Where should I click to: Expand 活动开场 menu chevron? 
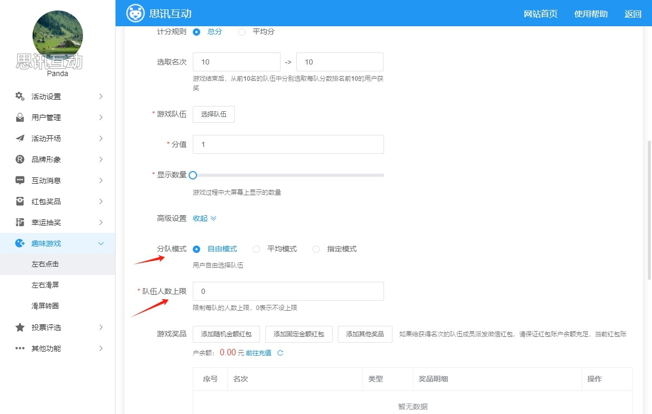pos(101,138)
